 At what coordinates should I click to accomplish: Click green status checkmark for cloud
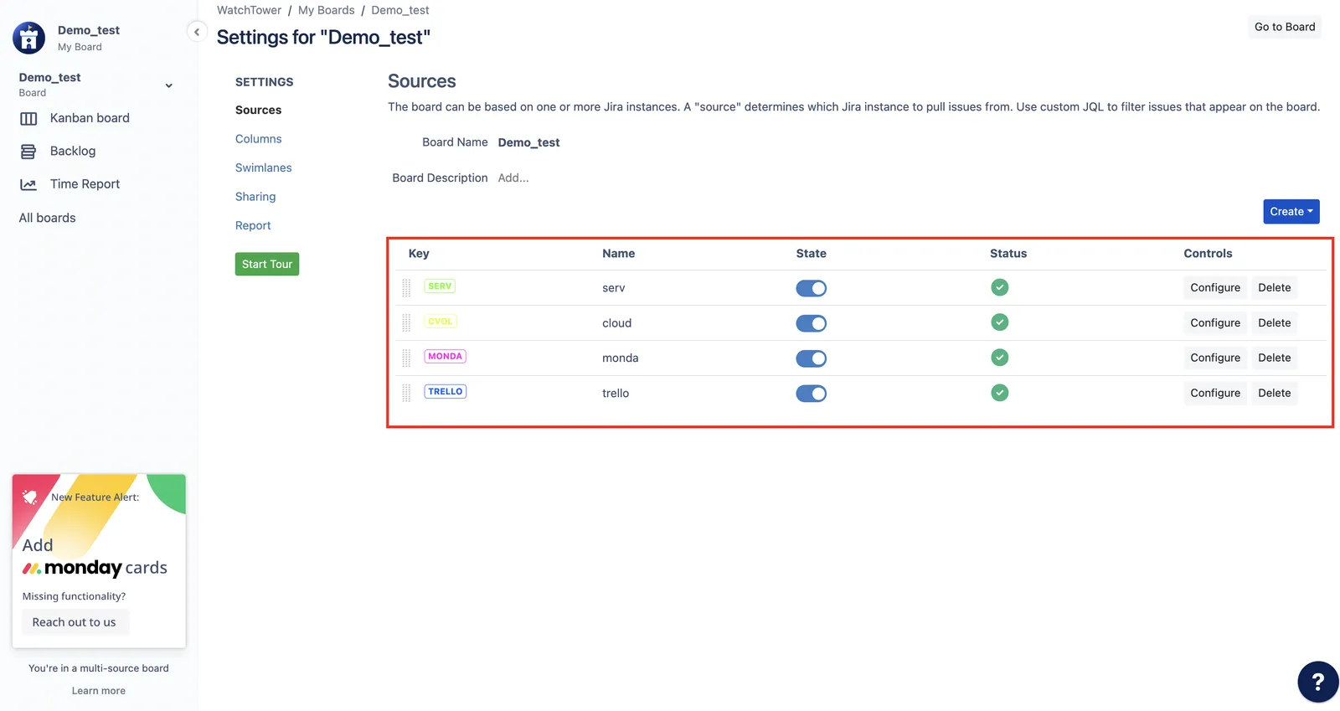(999, 322)
